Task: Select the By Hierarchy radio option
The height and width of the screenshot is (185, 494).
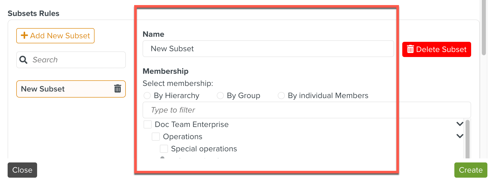Action: pyautogui.click(x=147, y=96)
